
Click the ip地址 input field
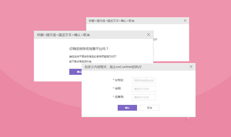tap(144, 80)
